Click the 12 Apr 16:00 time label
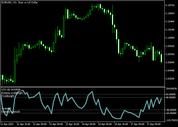The width and height of the screenshot is (178, 127). coord(23,124)
